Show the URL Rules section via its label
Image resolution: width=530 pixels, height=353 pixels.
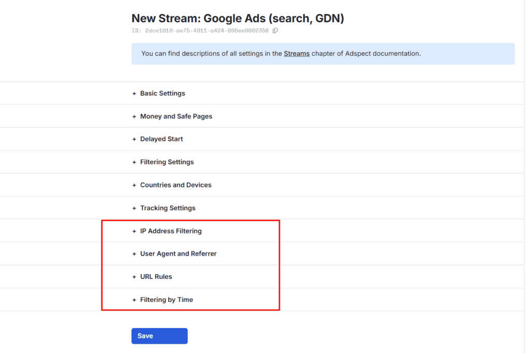(156, 277)
